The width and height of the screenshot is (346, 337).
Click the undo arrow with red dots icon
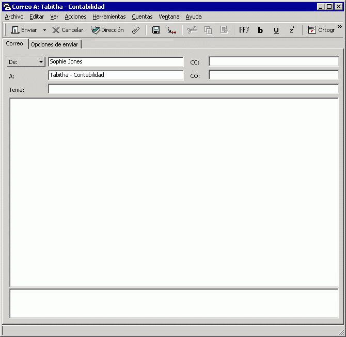(171, 30)
